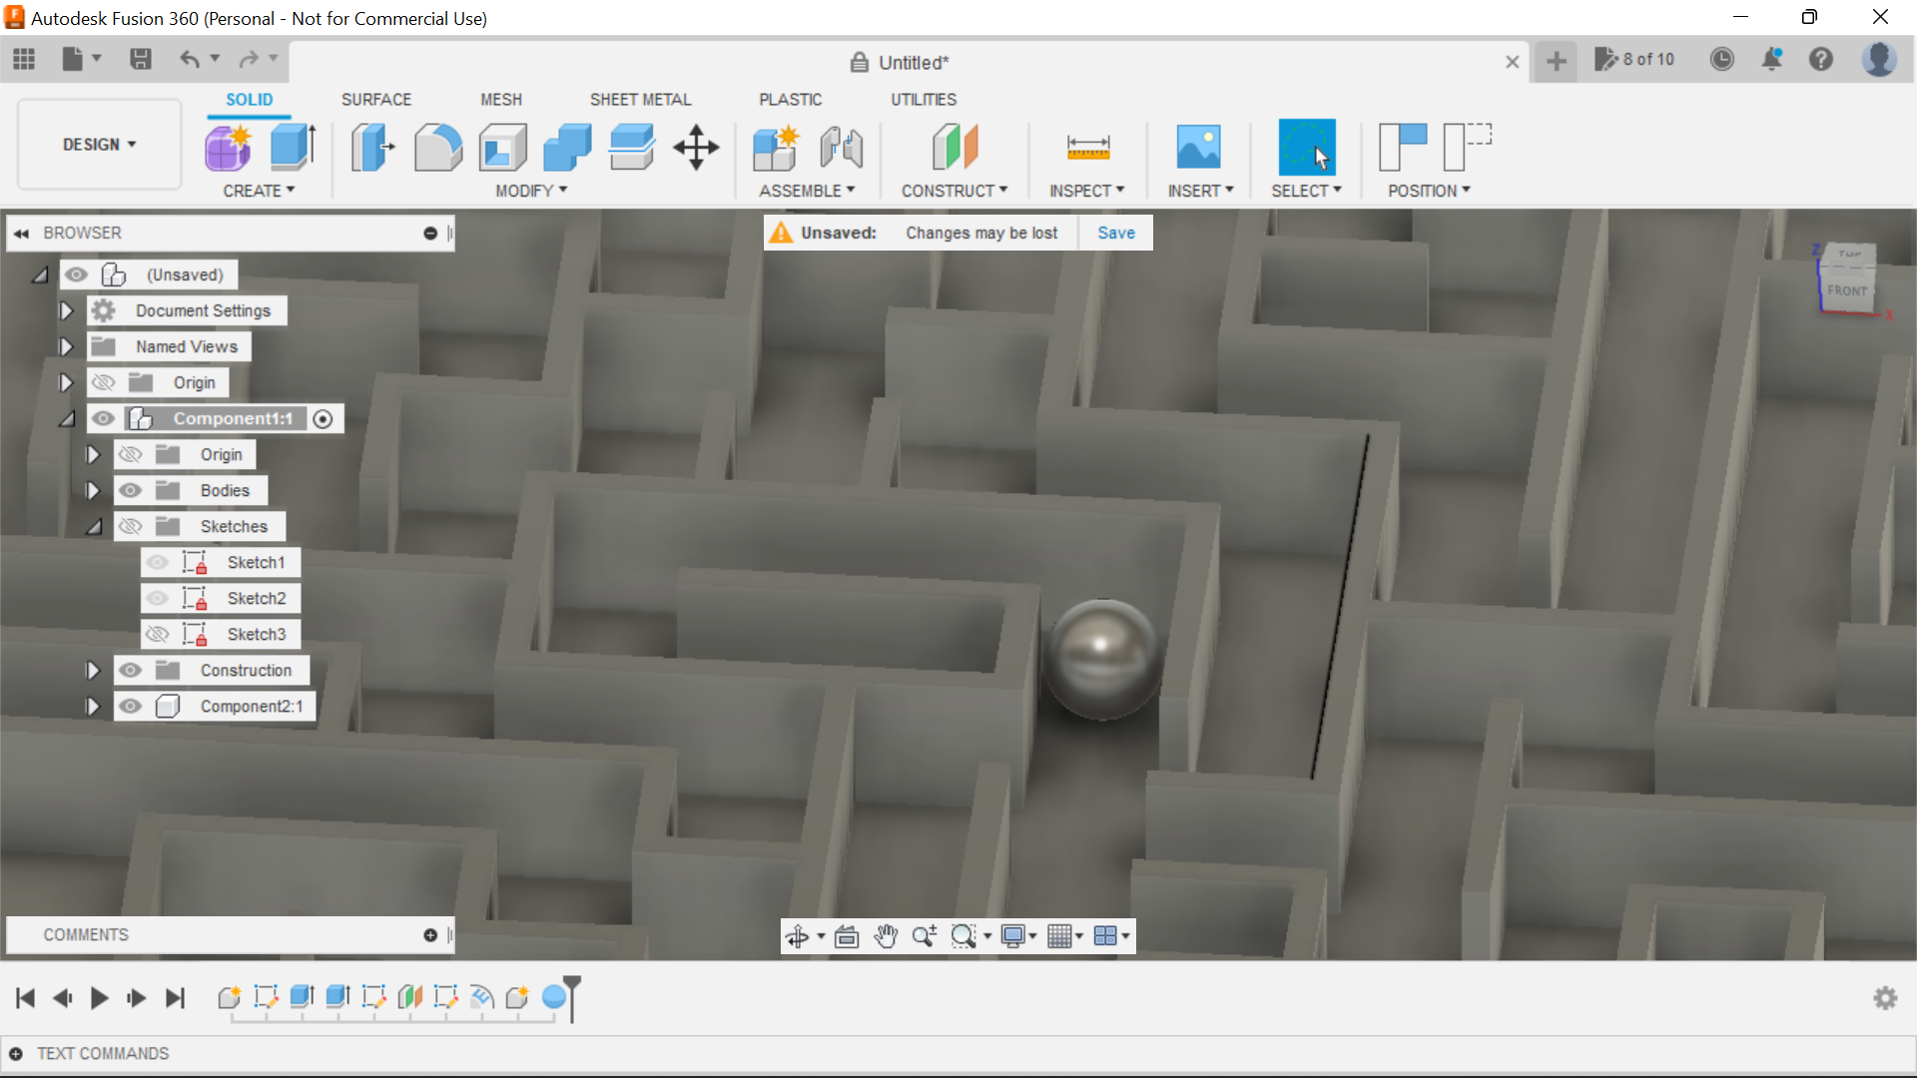Activate the Move/Copy tool
This screenshot has height=1078, width=1917.
(x=695, y=147)
